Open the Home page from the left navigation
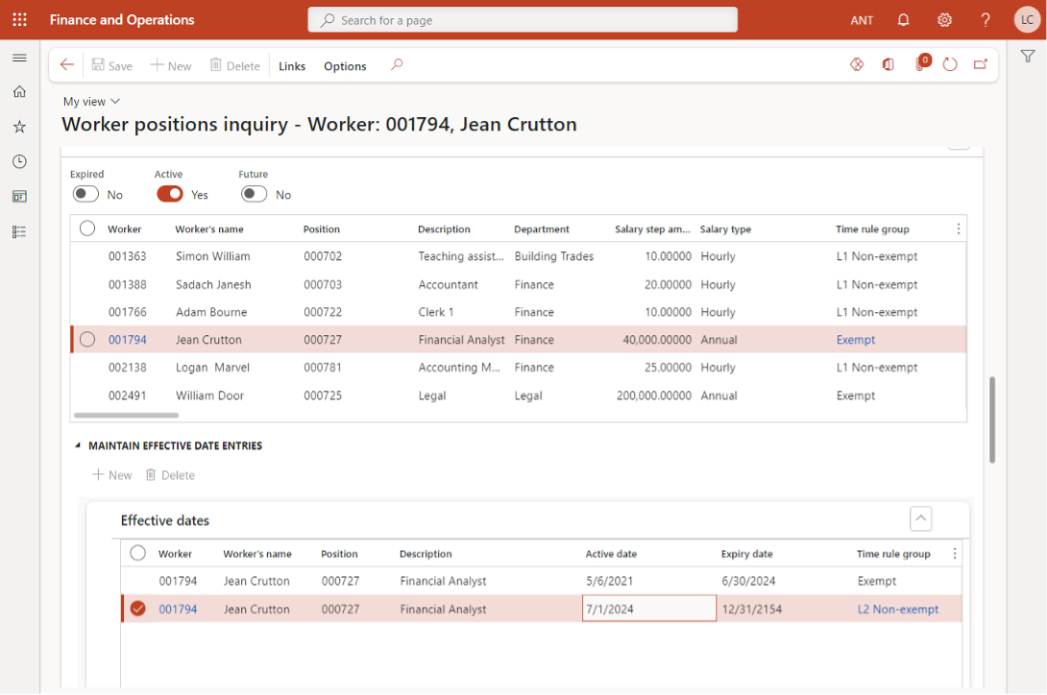The image size is (1047, 695). (19, 91)
